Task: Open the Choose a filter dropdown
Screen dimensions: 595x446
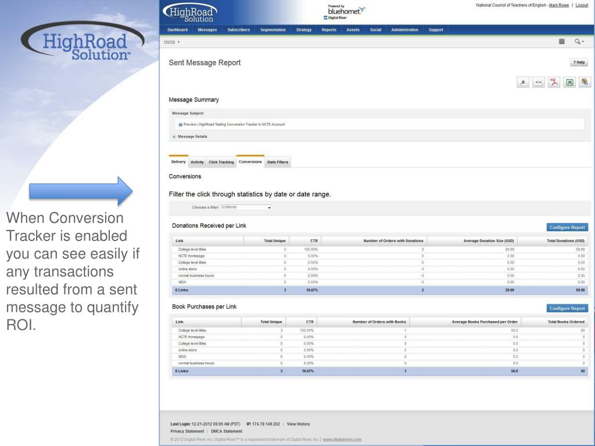Action: [246, 207]
